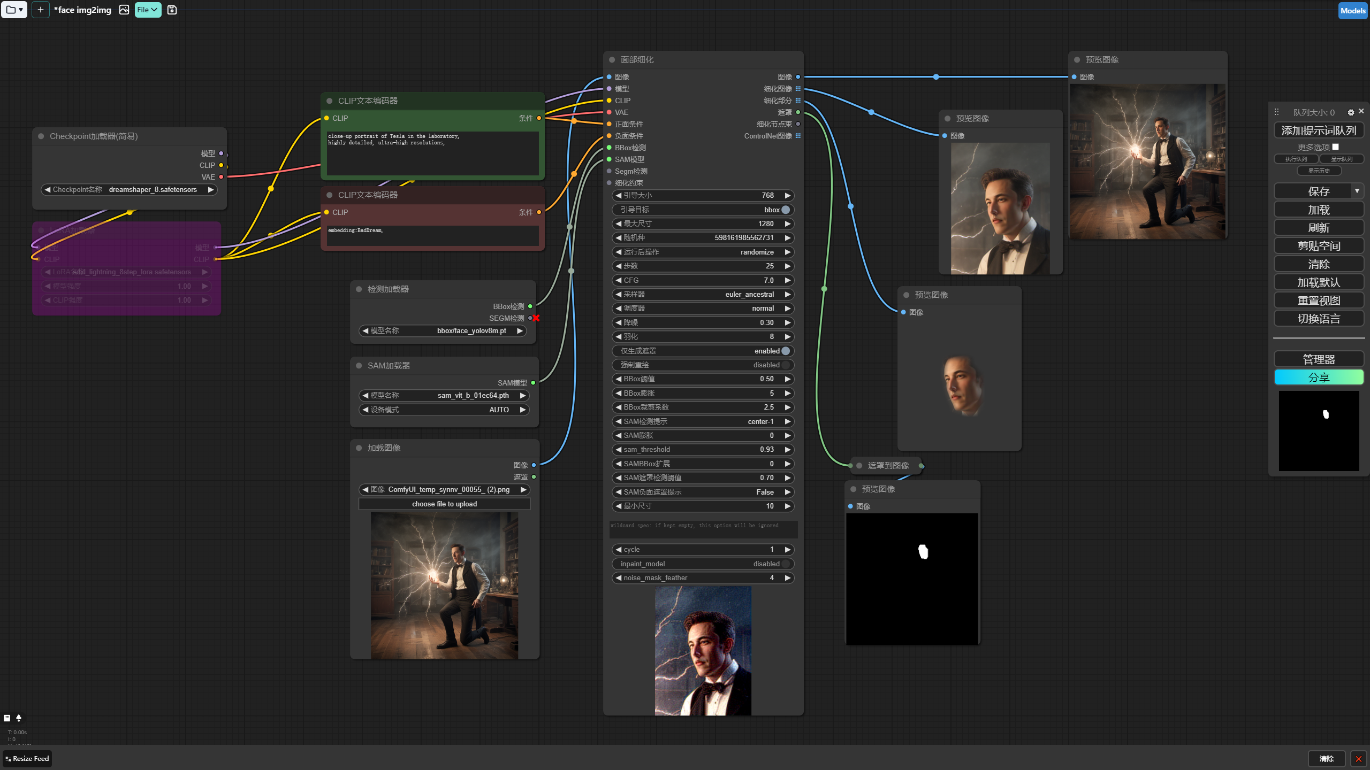The image size is (1370, 770).
Task: Expand the 保存 button dropdown arrow
Action: pyautogui.click(x=1357, y=191)
